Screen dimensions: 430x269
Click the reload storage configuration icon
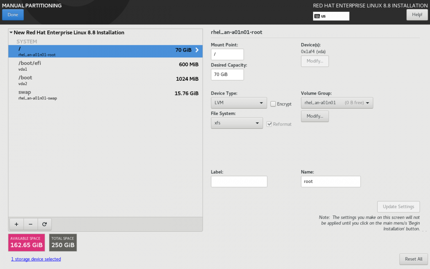tap(44, 224)
